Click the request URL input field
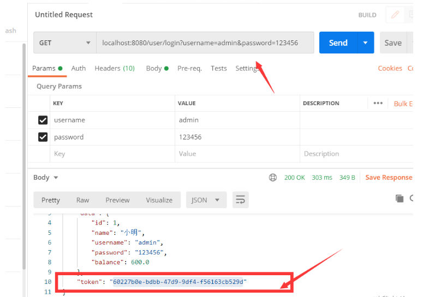This screenshot has width=429, height=297. click(x=205, y=43)
